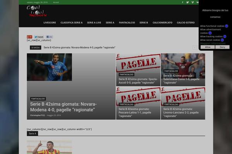
Task: Open Salernitana-Como 1-0 pagelle article
Action: (x=181, y=79)
